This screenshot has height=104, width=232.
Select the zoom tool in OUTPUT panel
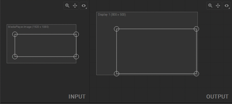pos(210,6)
